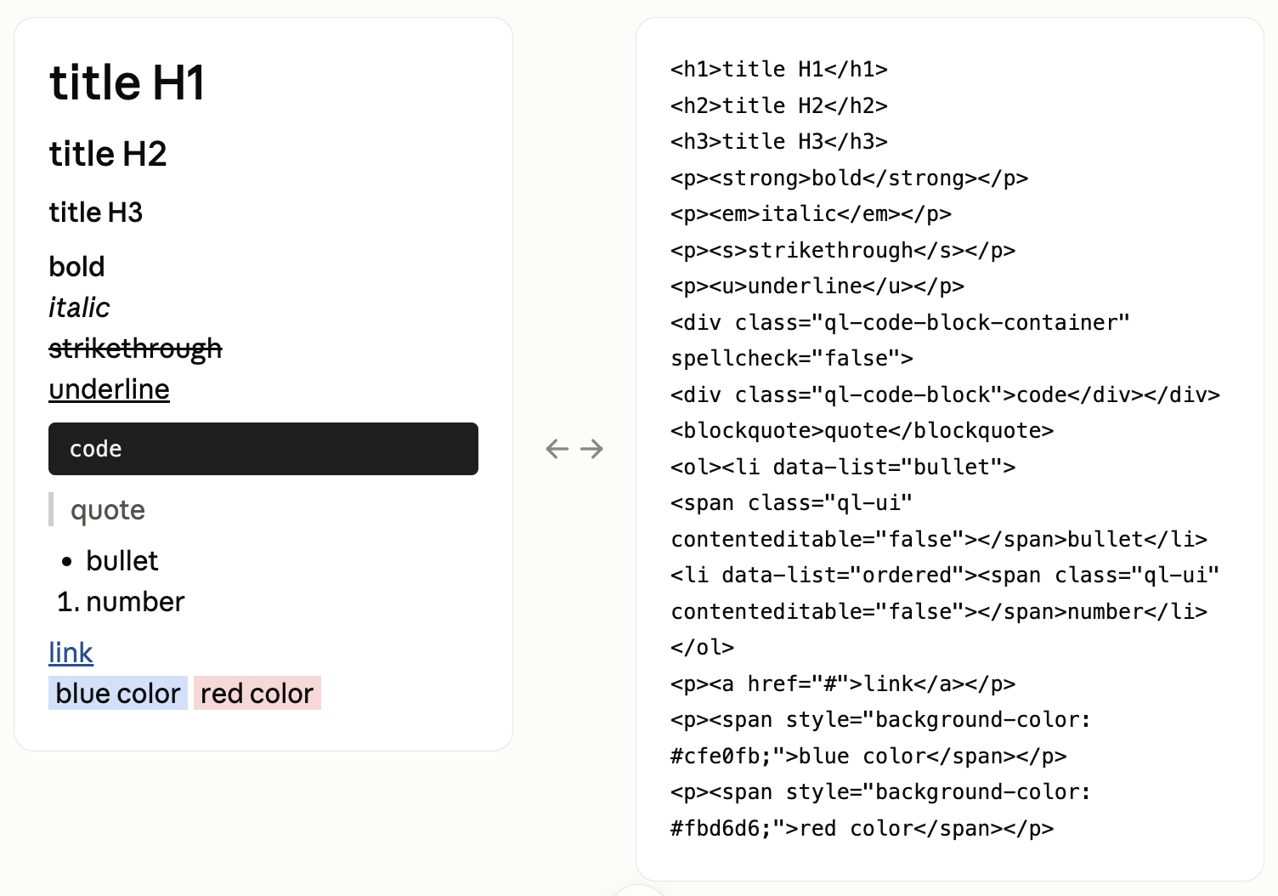This screenshot has height=896, width=1278.
Task: Click the blue highlighted "blue color" text
Action: coord(118,694)
